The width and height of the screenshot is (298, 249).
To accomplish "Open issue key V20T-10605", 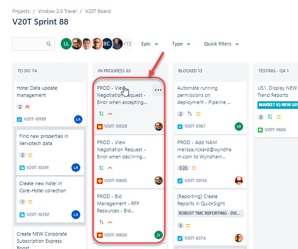I will [116, 181].
